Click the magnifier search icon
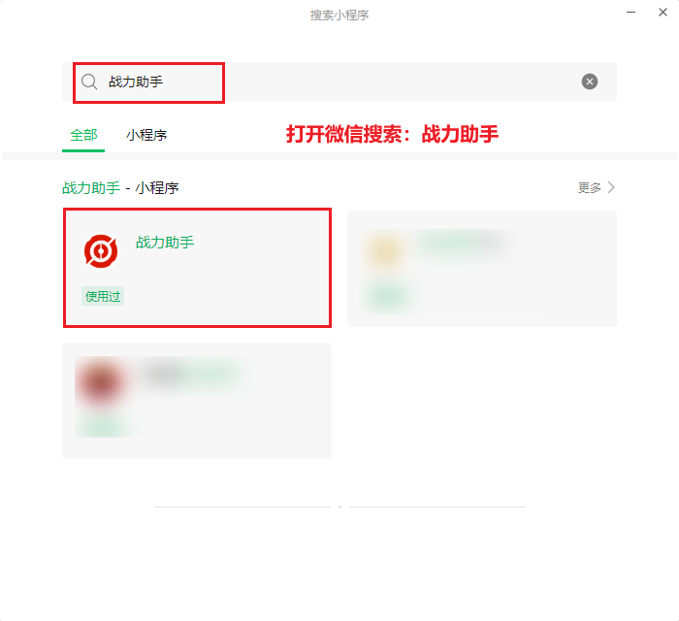The image size is (679, 621). point(89,82)
